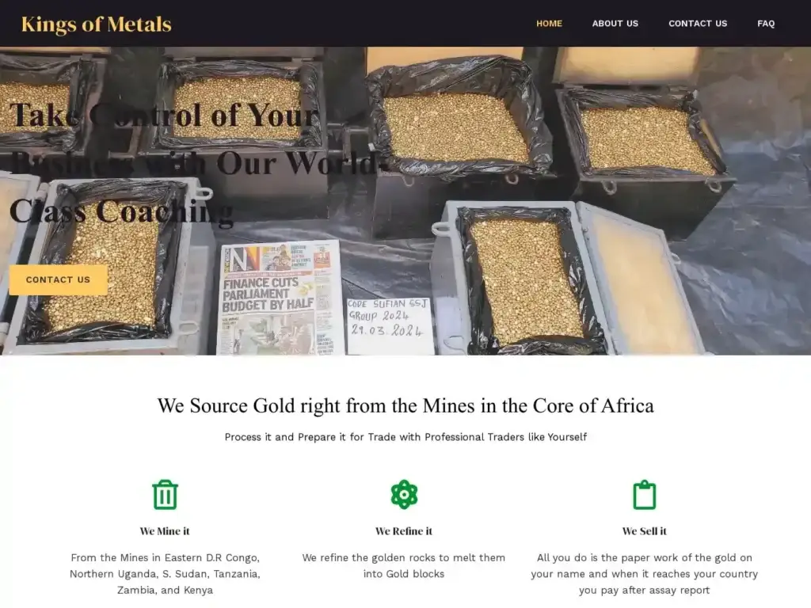Open CONTACT US in navigation bar

tap(698, 23)
